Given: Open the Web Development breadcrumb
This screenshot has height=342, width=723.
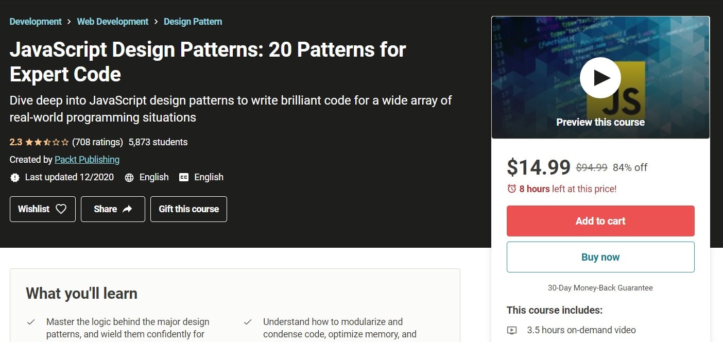Looking at the screenshot, I should pyautogui.click(x=112, y=22).
